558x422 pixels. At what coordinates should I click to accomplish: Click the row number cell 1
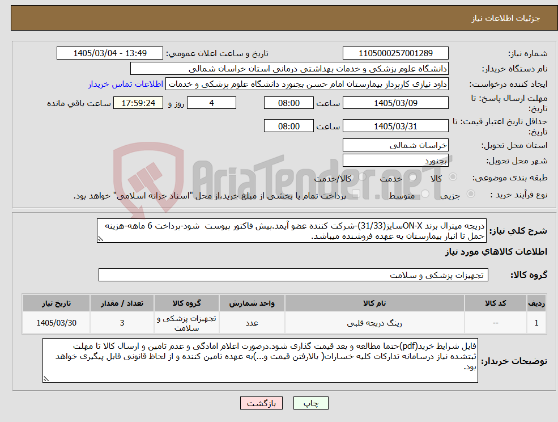(x=536, y=323)
